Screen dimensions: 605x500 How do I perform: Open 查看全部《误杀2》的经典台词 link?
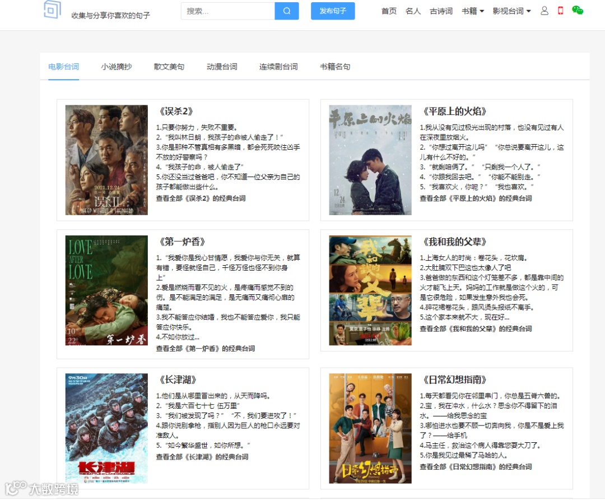click(x=201, y=198)
